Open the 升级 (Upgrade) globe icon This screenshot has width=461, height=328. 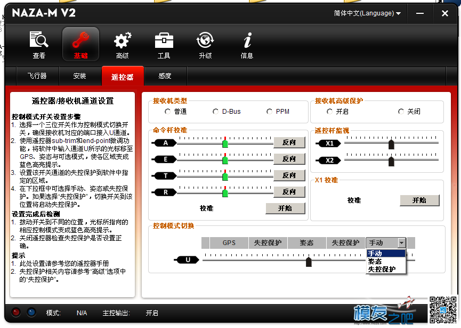coord(205,45)
